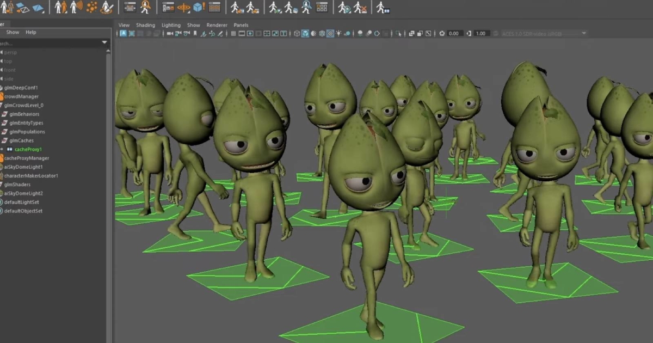Image resolution: width=653 pixels, height=343 pixels.
Task: Click the orange grid table shelf icon
Action: tap(215, 7)
